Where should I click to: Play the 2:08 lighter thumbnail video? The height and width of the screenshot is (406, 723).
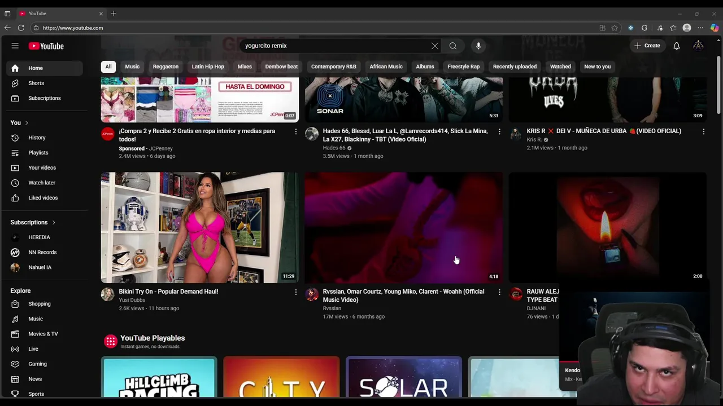608,227
